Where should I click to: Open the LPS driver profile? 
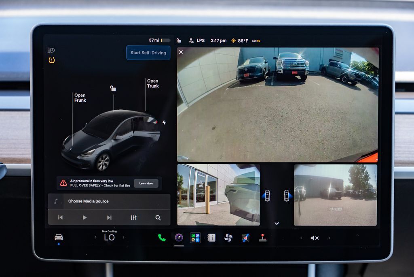click(x=197, y=40)
